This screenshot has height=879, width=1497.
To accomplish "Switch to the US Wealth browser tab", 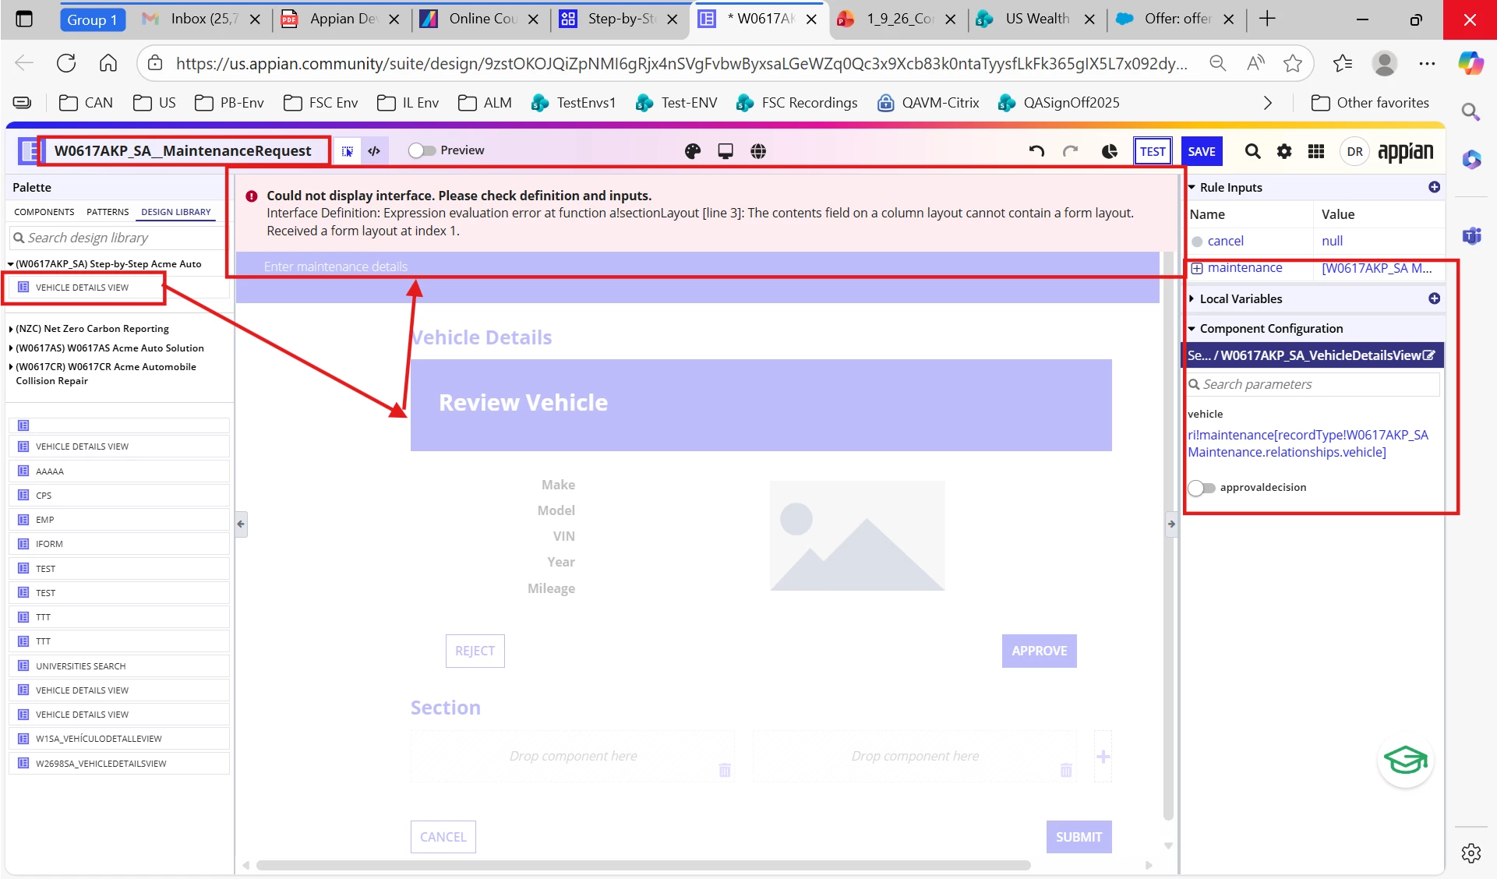I will (1036, 19).
